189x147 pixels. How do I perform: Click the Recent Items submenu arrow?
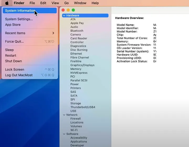pyautogui.click(x=53, y=33)
